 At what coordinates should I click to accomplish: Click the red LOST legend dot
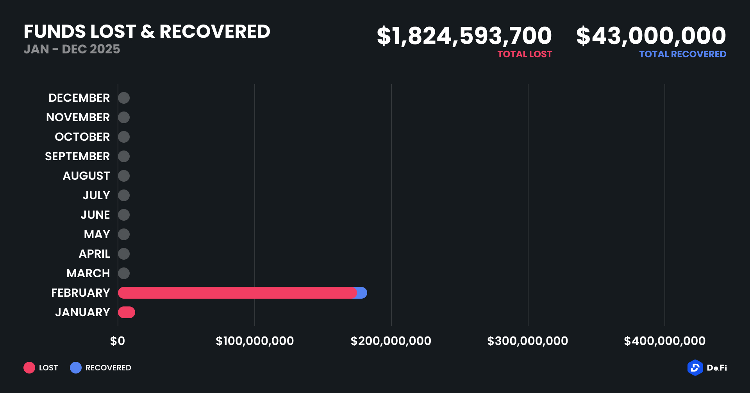(29, 368)
